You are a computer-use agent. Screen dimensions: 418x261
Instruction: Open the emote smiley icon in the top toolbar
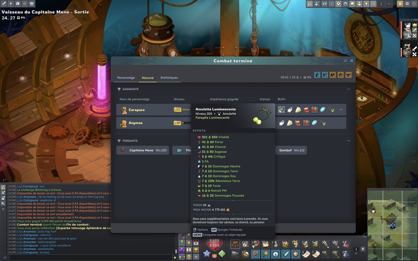click(x=346, y=3)
